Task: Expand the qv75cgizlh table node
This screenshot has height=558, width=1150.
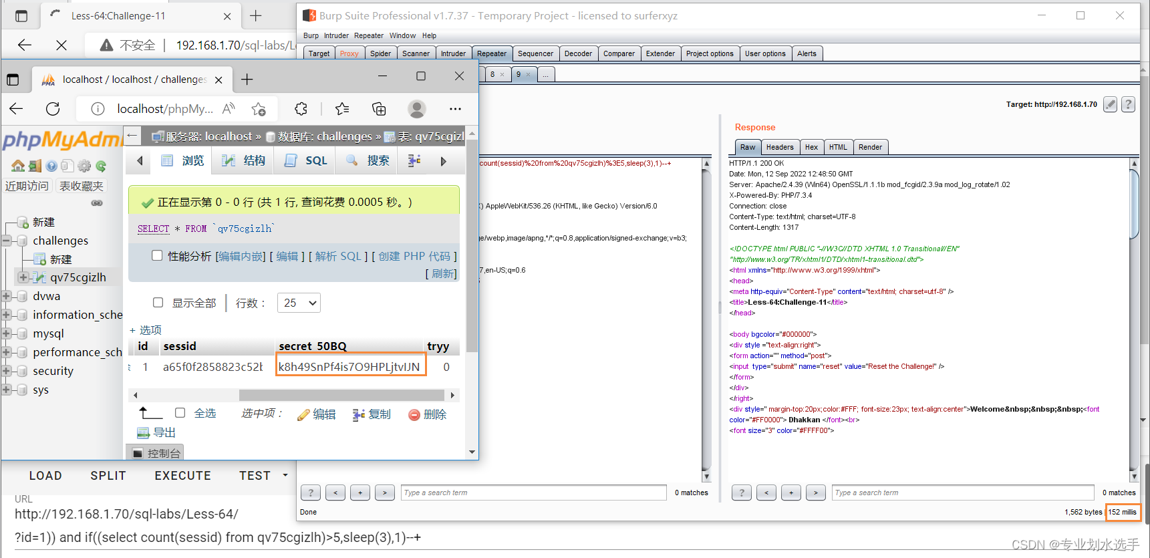Action: (23, 277)
